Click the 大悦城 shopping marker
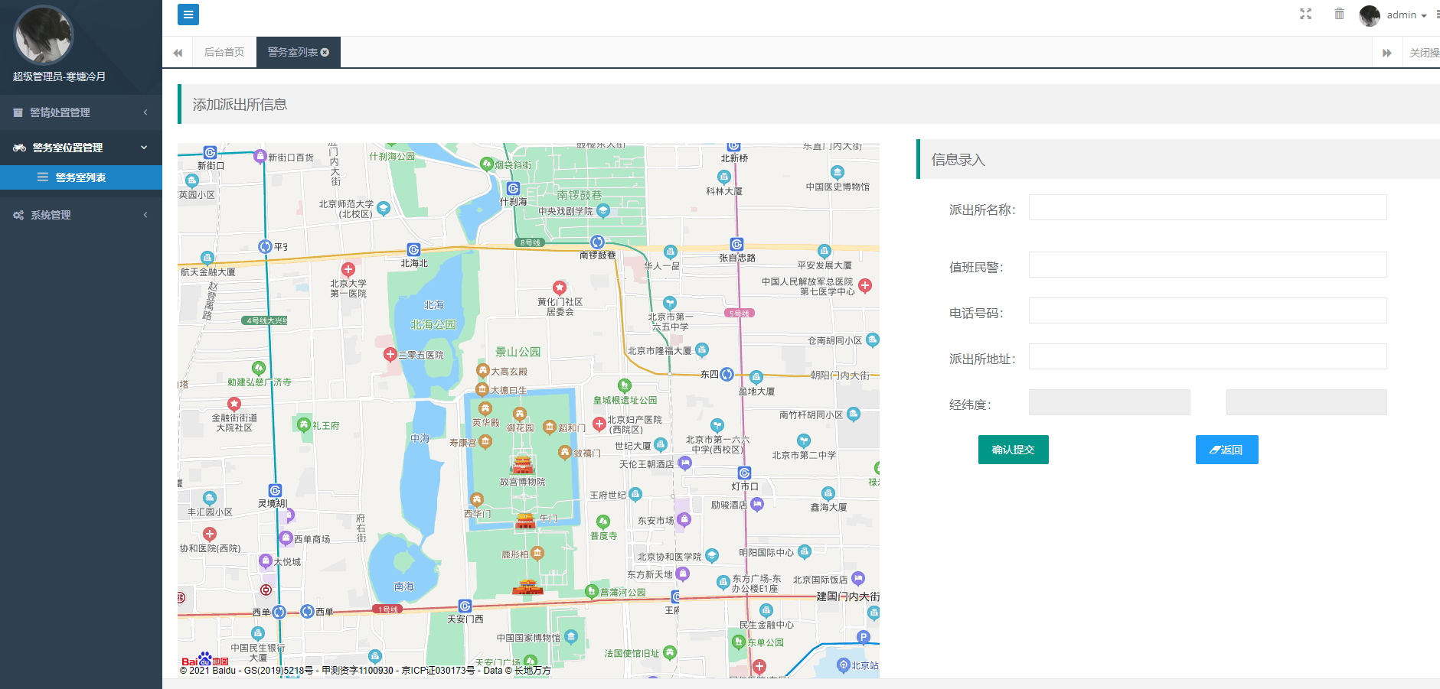 266,561
